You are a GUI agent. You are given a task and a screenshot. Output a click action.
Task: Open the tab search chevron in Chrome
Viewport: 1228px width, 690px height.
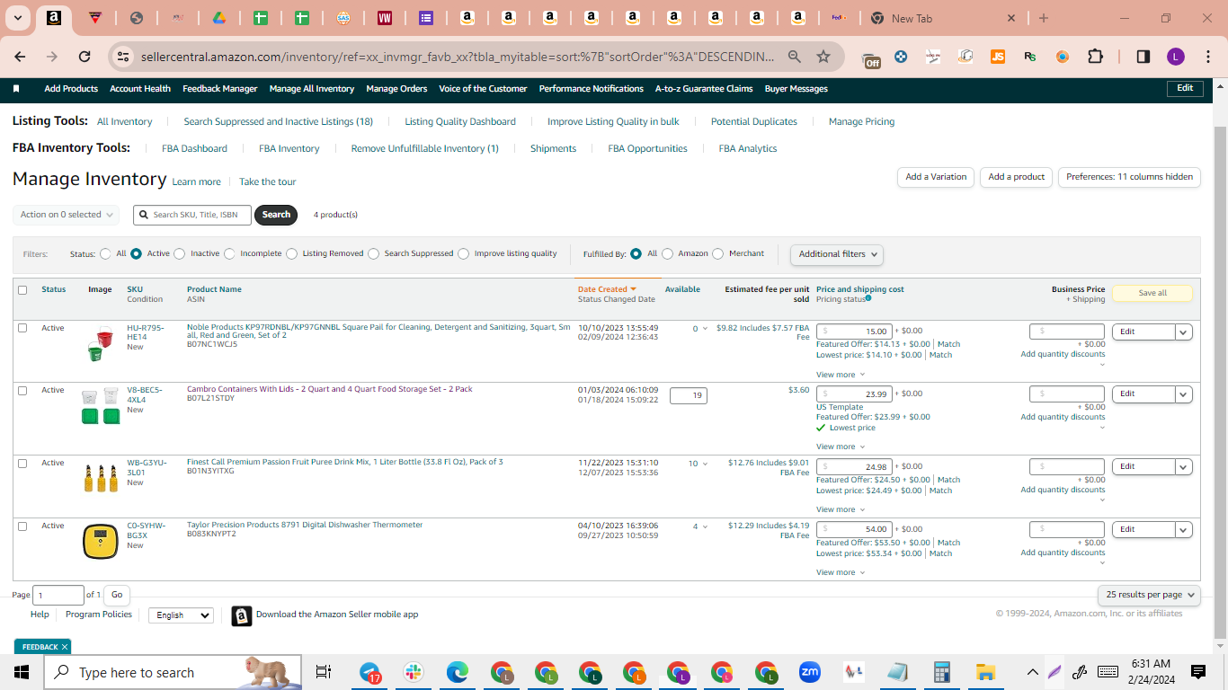coord(18,18)
